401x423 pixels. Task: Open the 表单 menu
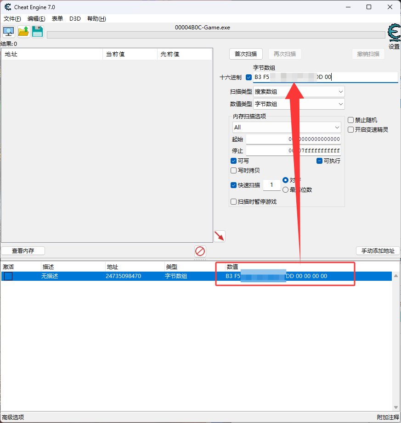(57, 19)
